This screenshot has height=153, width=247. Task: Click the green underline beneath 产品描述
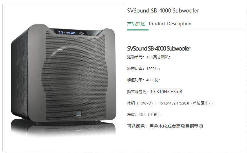click(138, 30)
